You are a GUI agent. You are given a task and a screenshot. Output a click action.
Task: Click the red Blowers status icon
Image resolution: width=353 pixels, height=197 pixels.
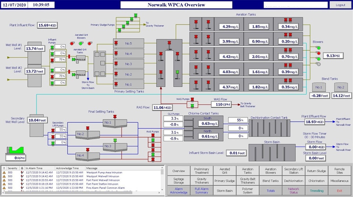coord(318,53)
